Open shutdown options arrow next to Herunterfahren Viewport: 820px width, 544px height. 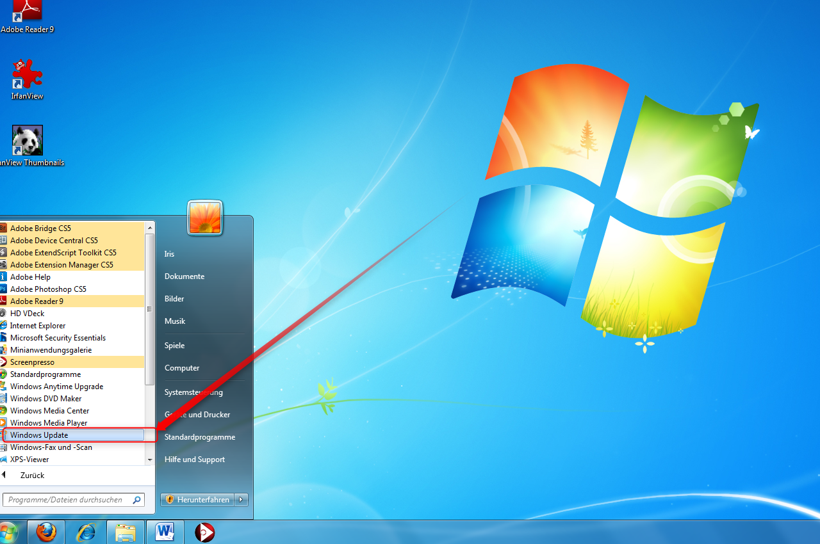tap(241, 499)
